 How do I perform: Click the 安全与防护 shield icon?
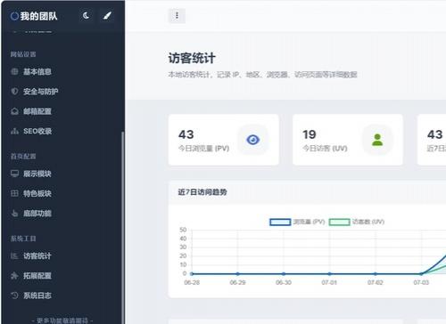(14, 91)
